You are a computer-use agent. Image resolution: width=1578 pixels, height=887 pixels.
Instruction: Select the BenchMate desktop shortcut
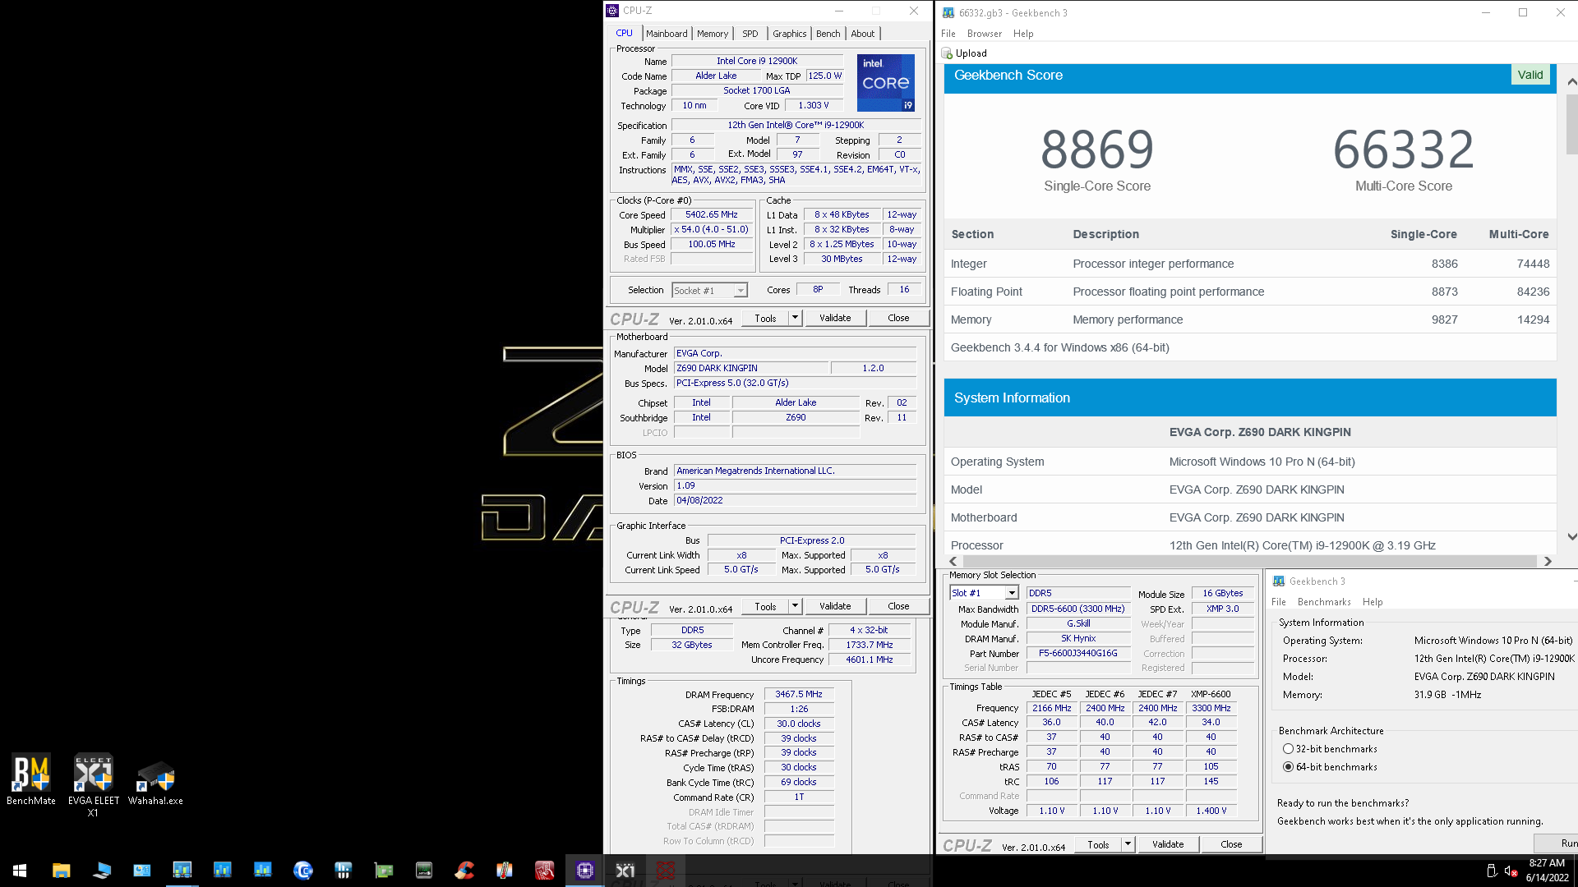click(x=31, y=779)
